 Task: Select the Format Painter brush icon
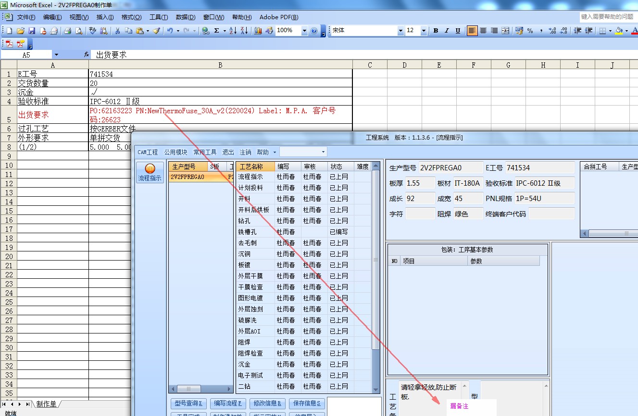[156, 31]
